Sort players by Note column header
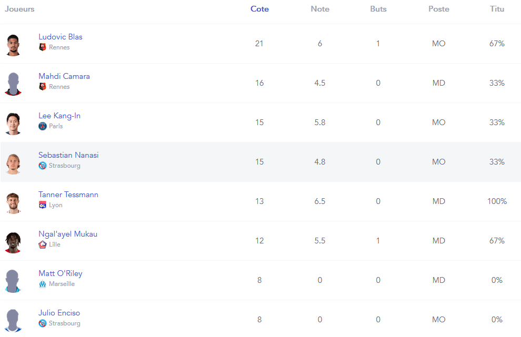 [320, 9]
